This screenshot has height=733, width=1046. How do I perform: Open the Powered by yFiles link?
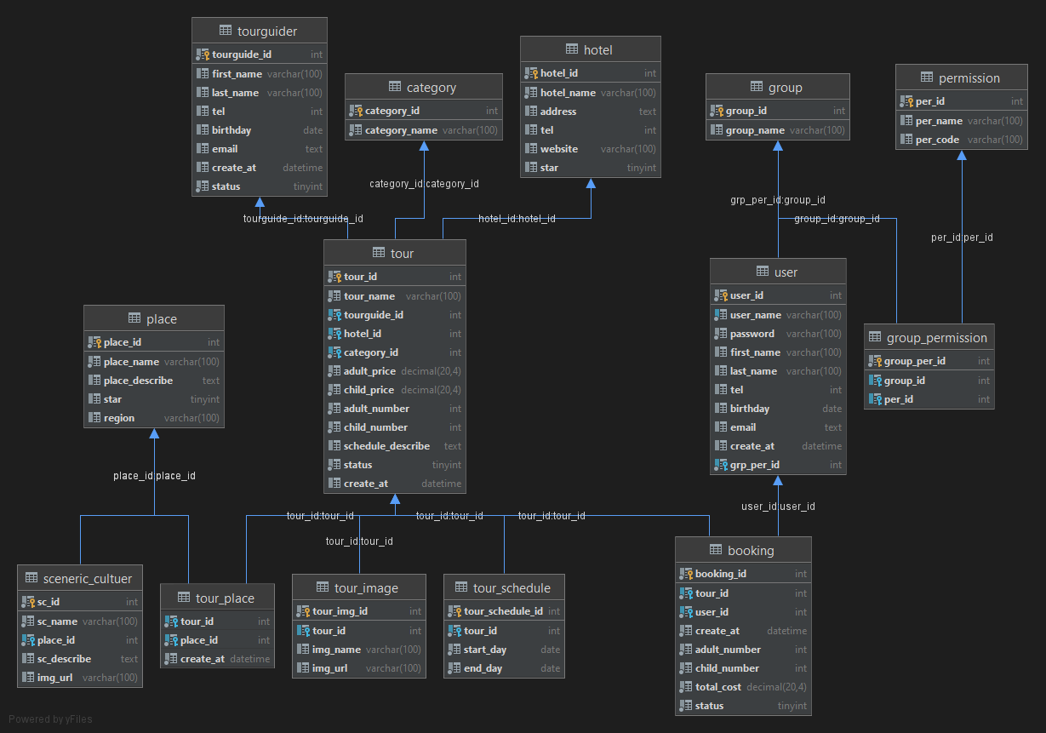(x=50, y=719)
